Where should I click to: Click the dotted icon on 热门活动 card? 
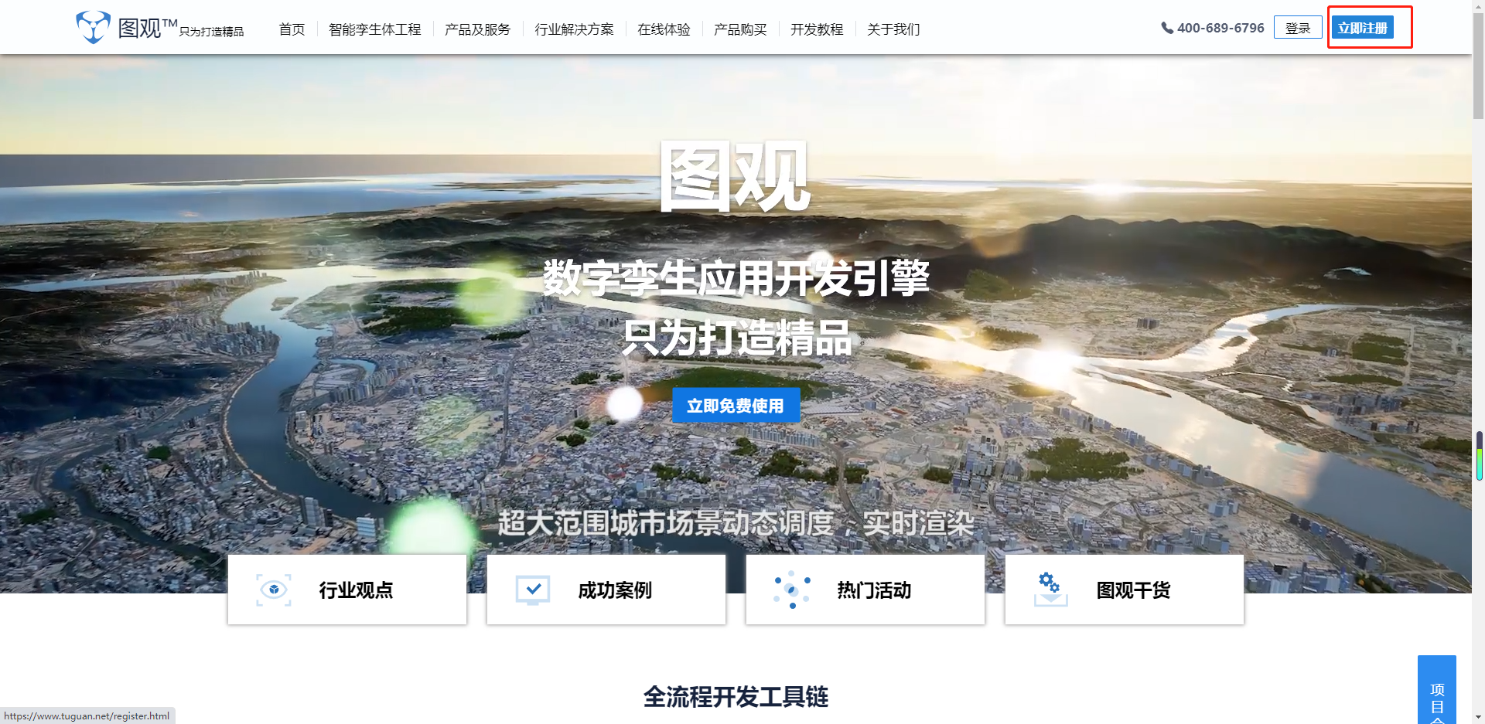tap(792, 590)
